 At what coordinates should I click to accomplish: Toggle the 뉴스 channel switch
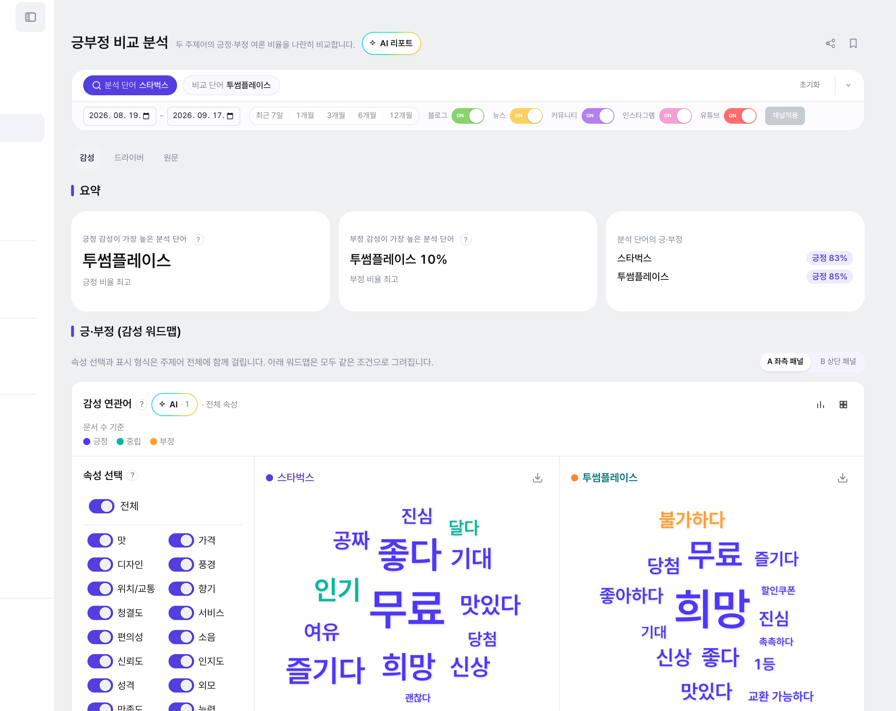pos(526,116)
